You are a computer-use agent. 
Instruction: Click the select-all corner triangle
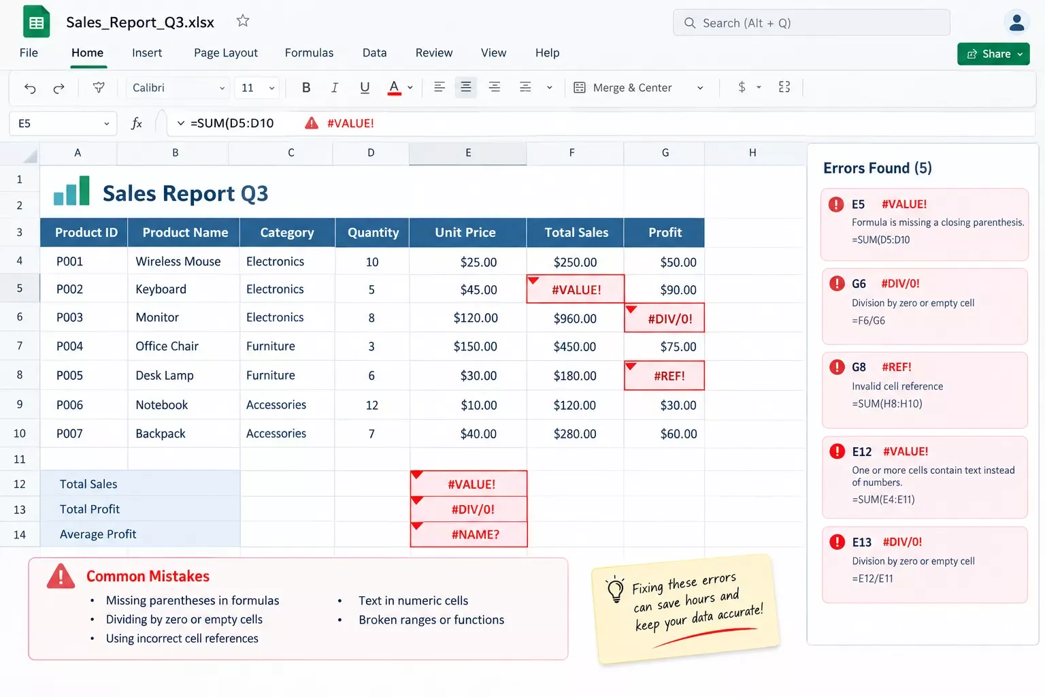point(30,157)
